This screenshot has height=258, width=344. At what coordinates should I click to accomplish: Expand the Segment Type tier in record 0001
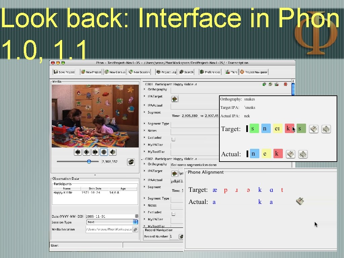(144, 124)
